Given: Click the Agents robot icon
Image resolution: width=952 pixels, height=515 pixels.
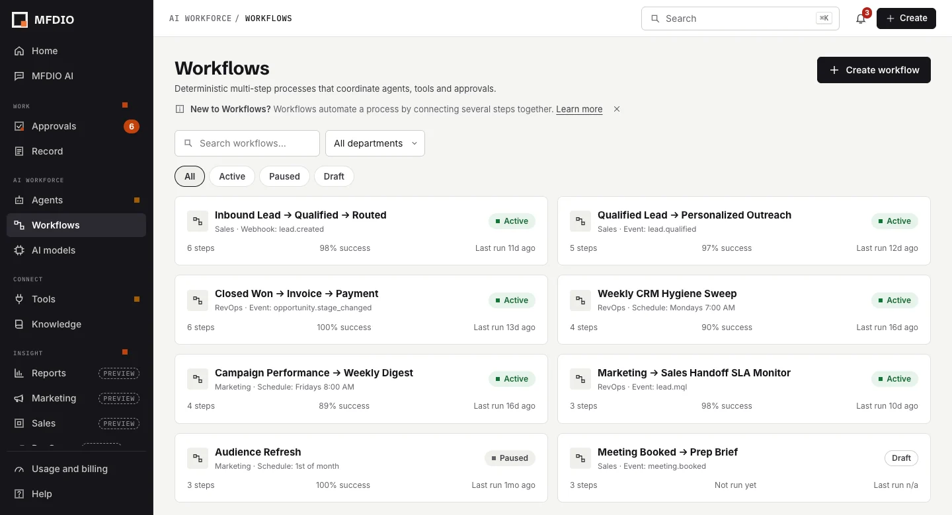Looking at the screenshot, I should pyautogui.click(x=19, y=200).
